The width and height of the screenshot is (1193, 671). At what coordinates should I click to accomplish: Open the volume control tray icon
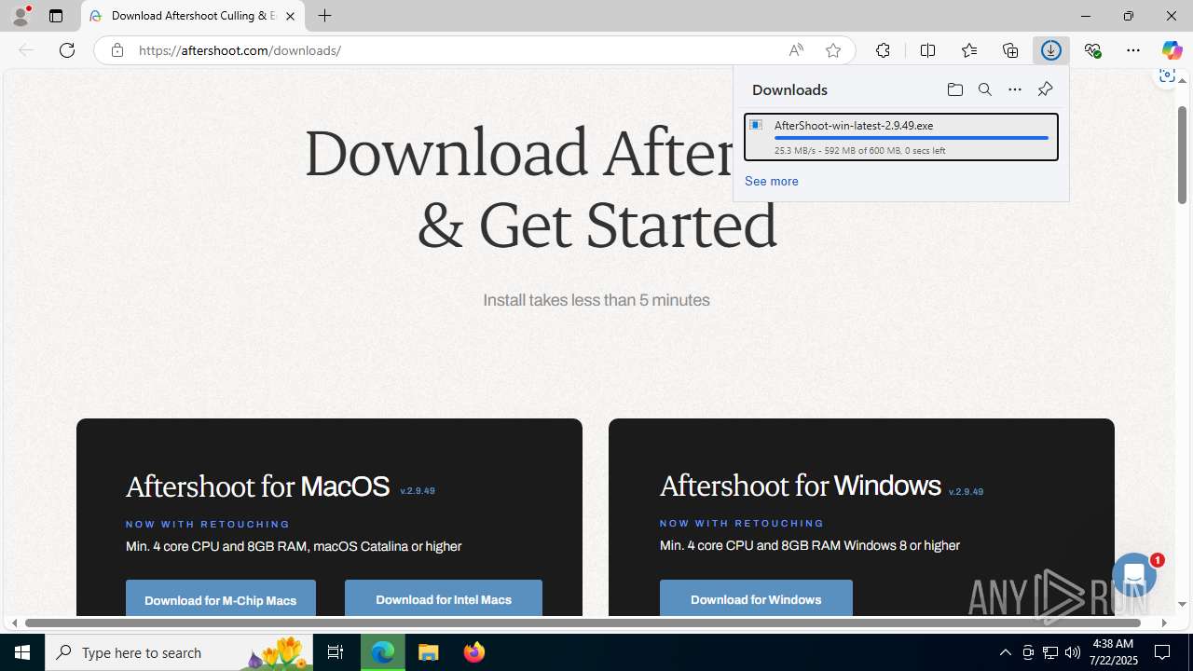(x=1073, y=652)
